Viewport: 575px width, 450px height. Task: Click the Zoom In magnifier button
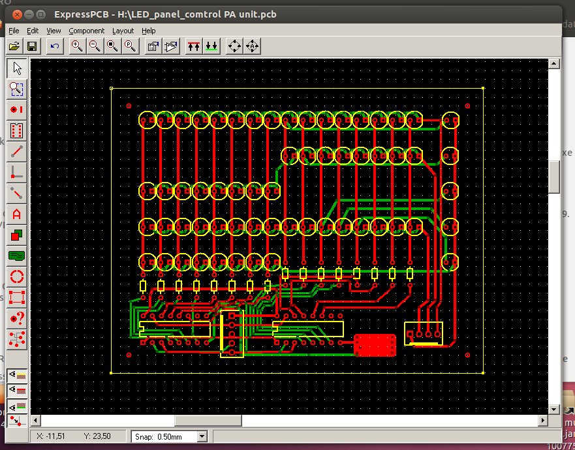[77, 46]
